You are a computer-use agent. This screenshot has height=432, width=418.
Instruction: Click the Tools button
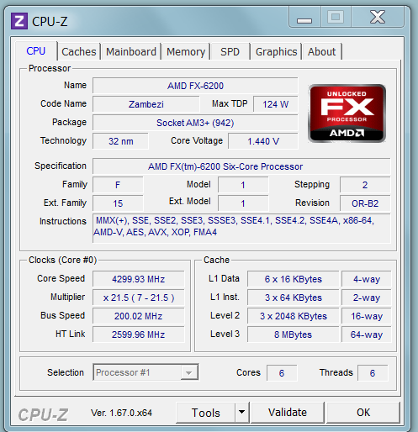[206, 413]
